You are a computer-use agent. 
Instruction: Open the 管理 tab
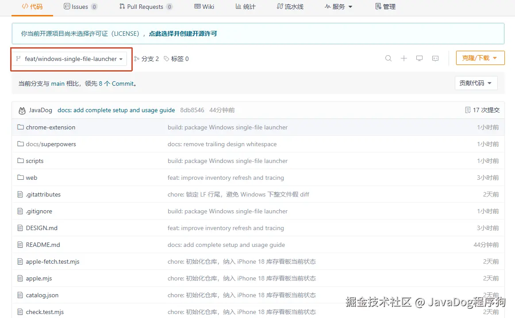pos(385,7)
